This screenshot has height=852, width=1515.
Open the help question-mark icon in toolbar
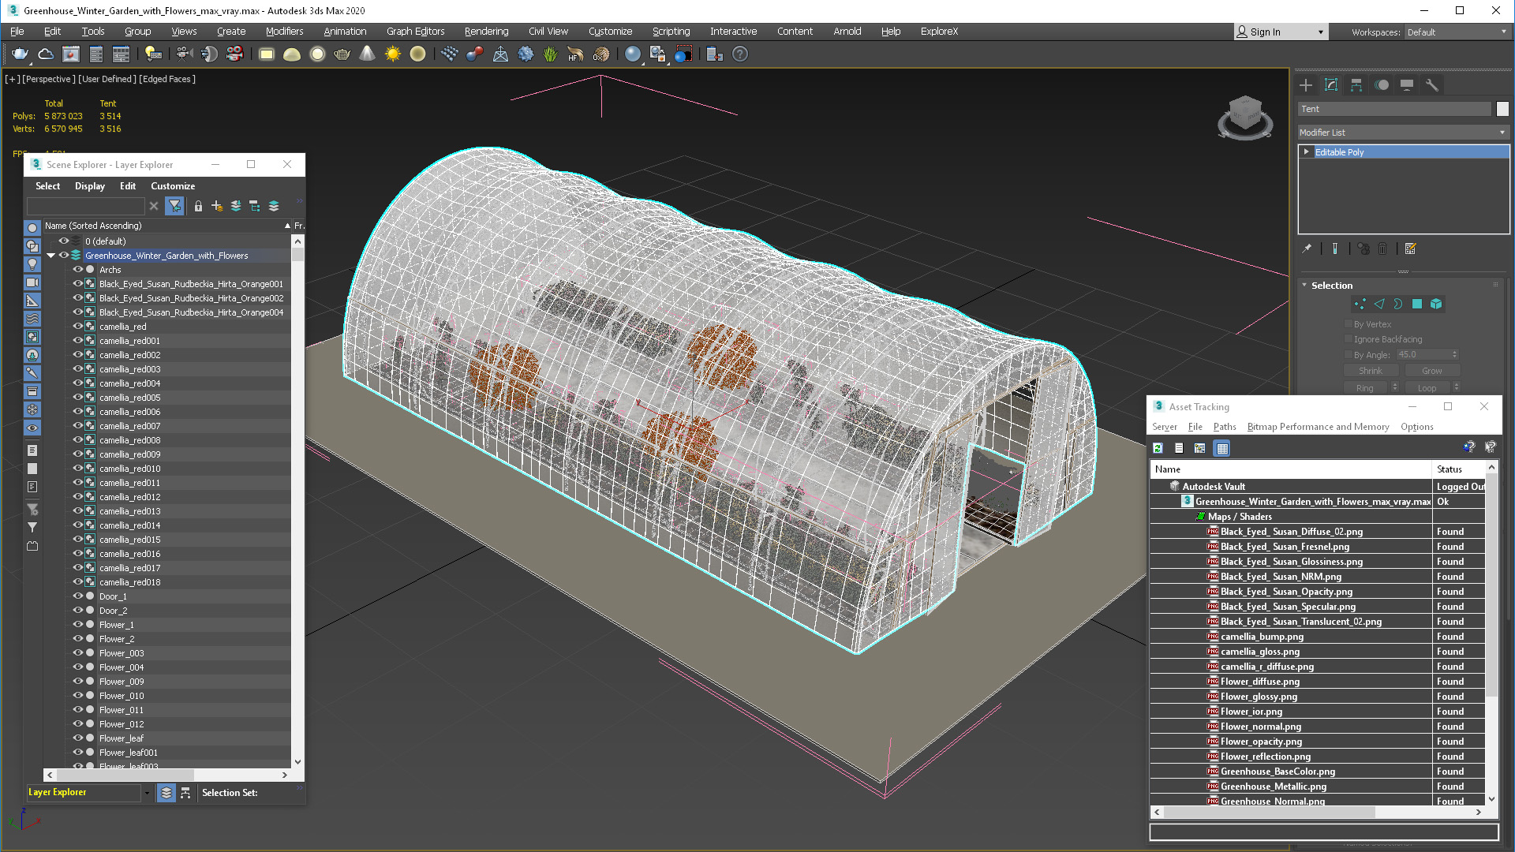tap(739, 54)
